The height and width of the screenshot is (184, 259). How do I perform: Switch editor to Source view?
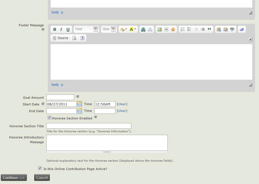[60, 38]
